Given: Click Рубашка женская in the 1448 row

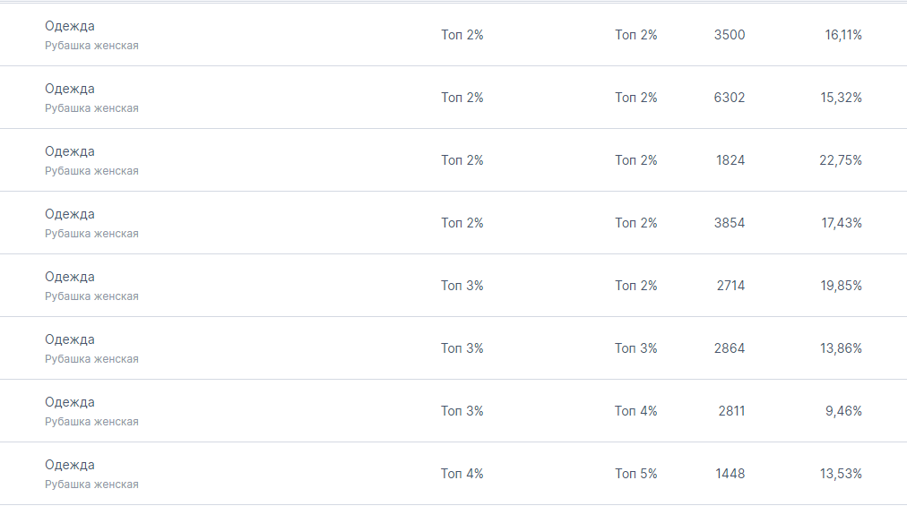Looking at the screenshot, I should tap(91, 485).
